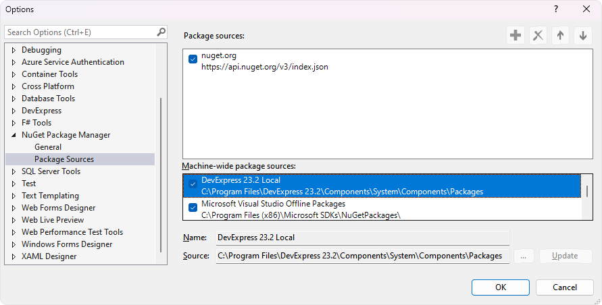Expand the Windows Forms Designer node arrow
Viewport: 602px width, 305px height.
(14, 244)
